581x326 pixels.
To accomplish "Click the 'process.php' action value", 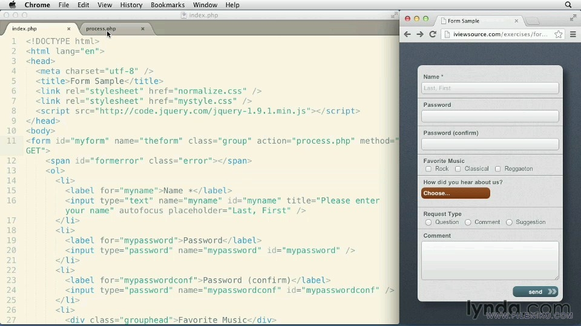I will [323, 141].
